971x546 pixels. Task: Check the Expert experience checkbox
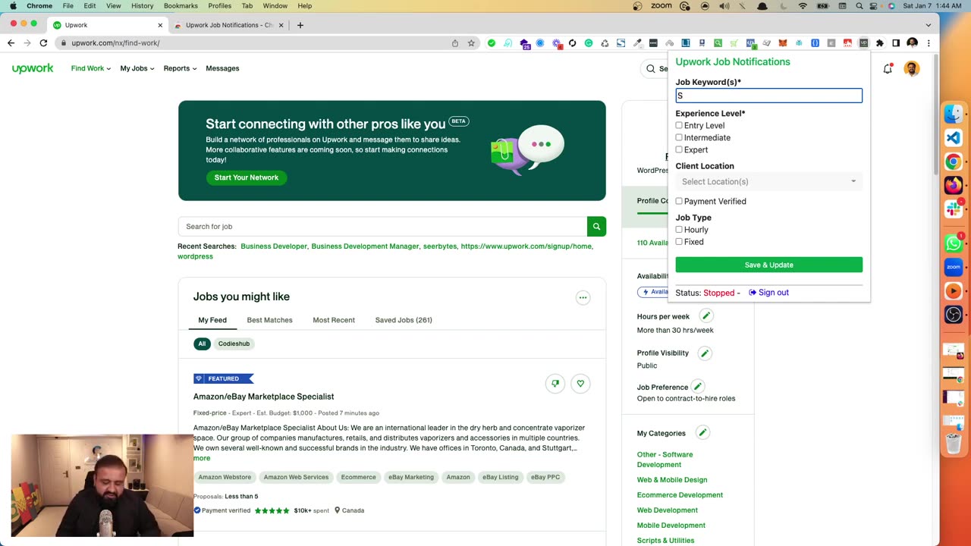click(x=679, y=149)
